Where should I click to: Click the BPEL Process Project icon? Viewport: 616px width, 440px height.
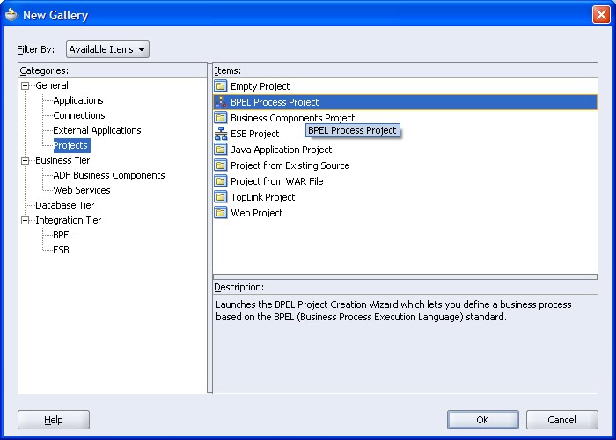point(221,102)
